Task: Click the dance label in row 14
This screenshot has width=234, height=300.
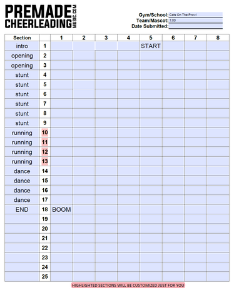Action: (22, 171)
